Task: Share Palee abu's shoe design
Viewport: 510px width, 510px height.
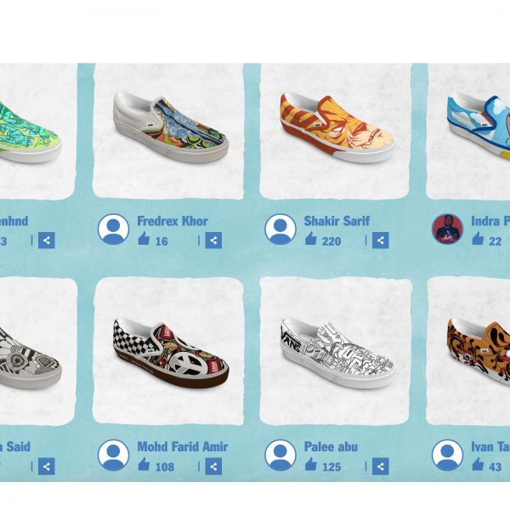Action: click(x=381, y=467)
